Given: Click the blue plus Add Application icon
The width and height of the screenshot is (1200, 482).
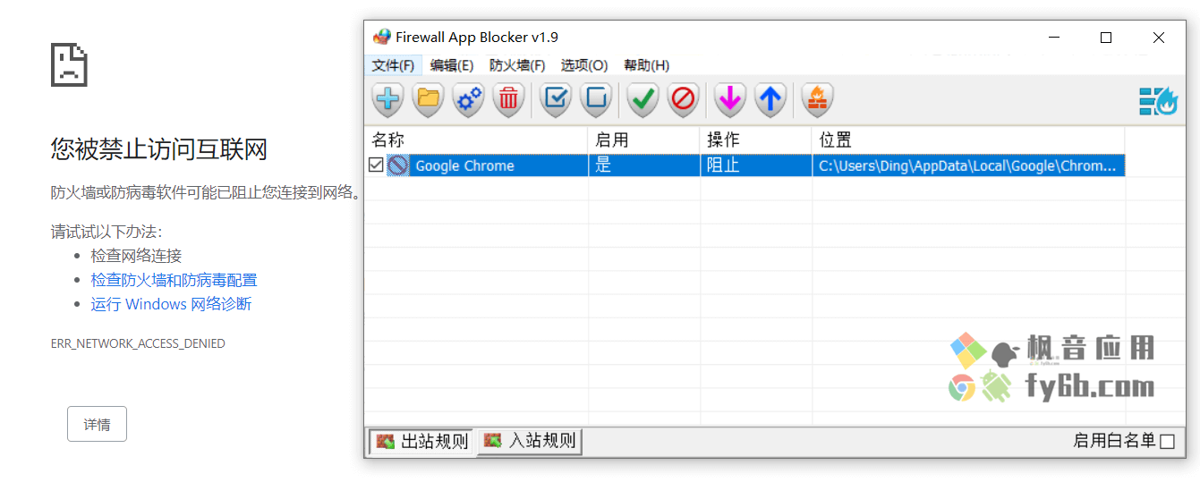Looking at the screenshot, I should pyautogui.click(x=387, y=99).
